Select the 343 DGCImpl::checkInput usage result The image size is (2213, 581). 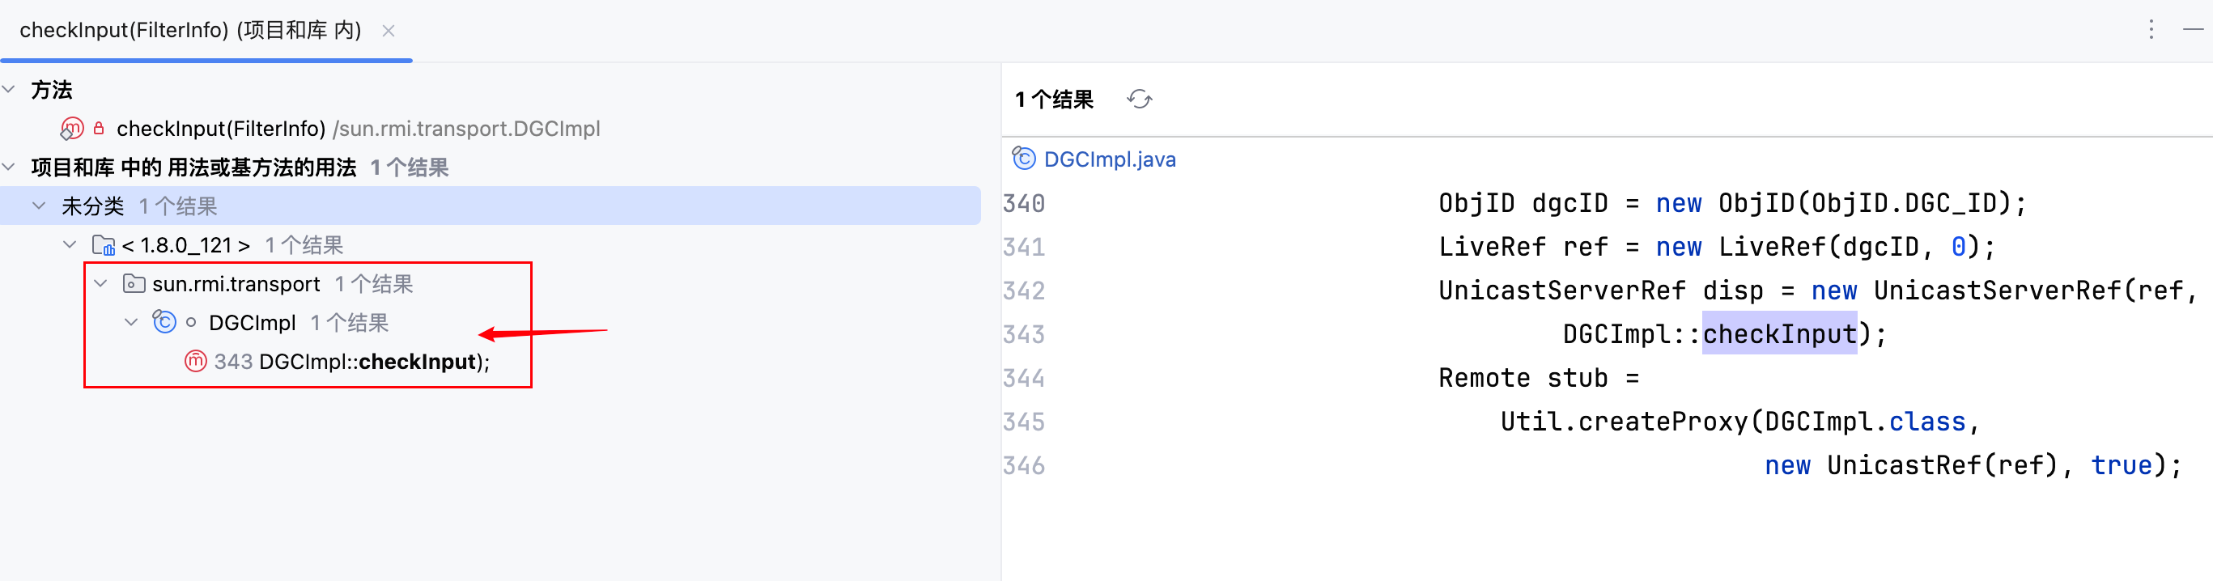point(352,363)
